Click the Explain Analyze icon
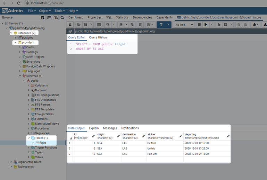This screenshot has height=180, width=267. [225, 25]
